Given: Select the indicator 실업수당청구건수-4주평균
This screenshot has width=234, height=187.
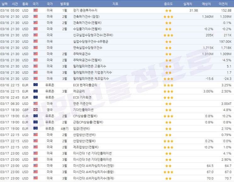Looking at the screenshot, I should pos(91,42).
